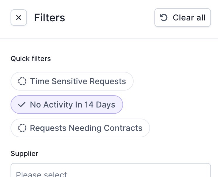
Task: Click the 'Please select' placeholder text in Supplier
Action: click(x=41, y=174)
